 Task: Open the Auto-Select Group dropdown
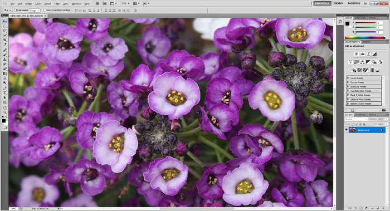[x=35, y=11]
